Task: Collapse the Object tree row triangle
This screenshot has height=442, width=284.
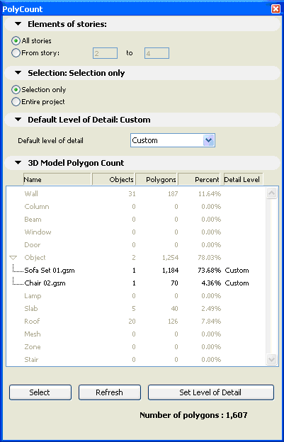Action: click(x=13, y=258)
